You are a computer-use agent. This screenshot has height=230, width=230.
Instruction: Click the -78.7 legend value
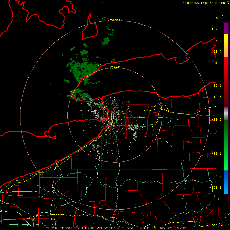216,165
